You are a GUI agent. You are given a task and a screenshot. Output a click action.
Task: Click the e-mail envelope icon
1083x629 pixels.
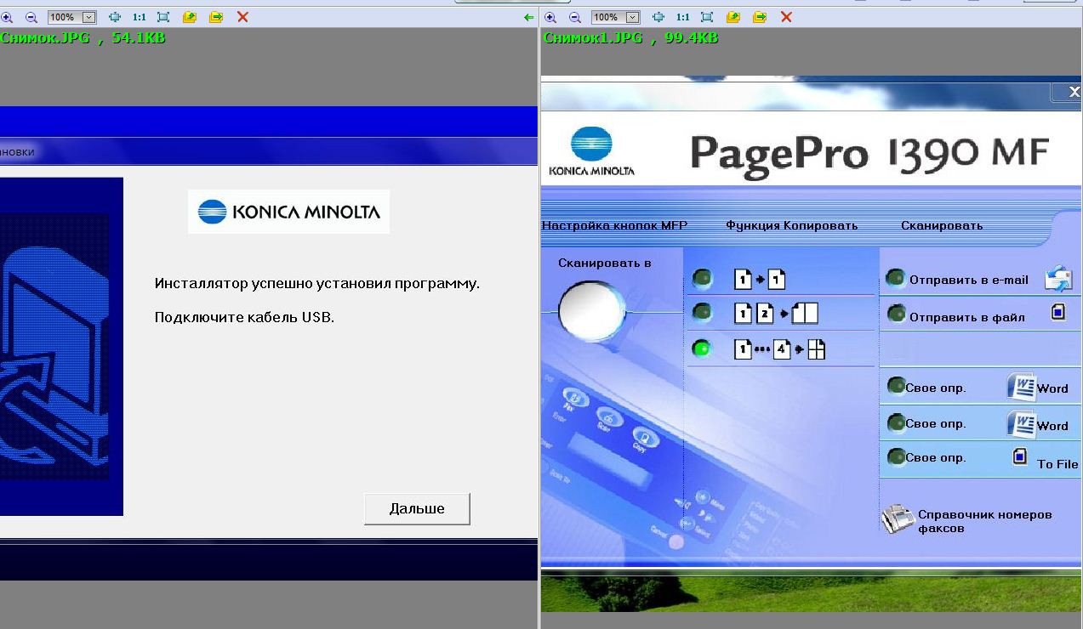pos(1057,279)
